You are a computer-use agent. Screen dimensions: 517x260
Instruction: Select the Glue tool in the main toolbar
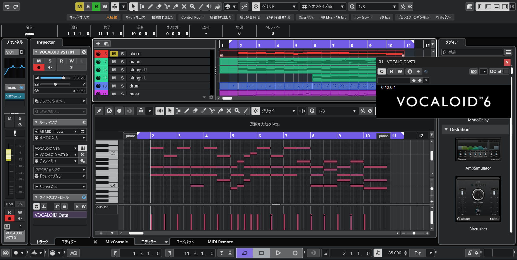point(176,6)
